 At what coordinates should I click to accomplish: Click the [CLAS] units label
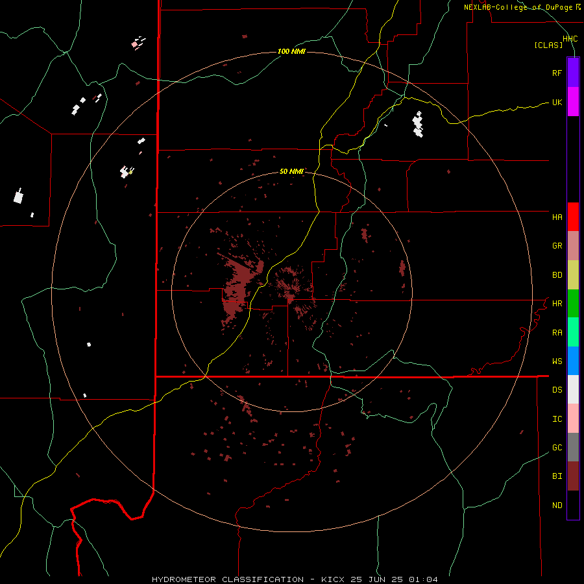point(548,45)
